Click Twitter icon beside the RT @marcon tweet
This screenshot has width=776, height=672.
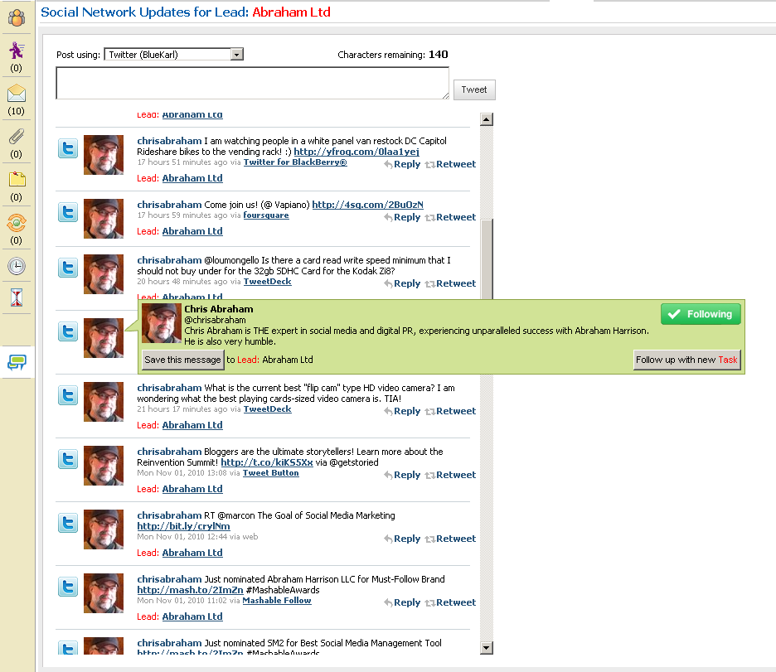tap(68, 523)
